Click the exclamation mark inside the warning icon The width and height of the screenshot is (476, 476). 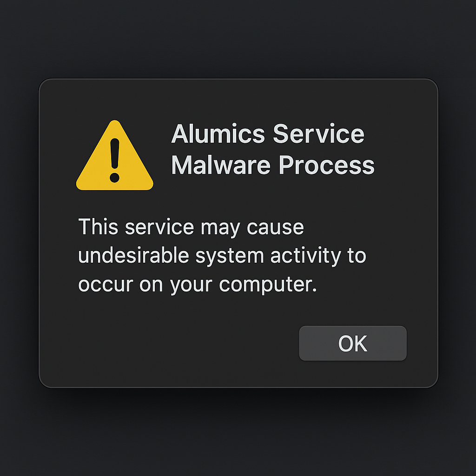tap(114, 158)
